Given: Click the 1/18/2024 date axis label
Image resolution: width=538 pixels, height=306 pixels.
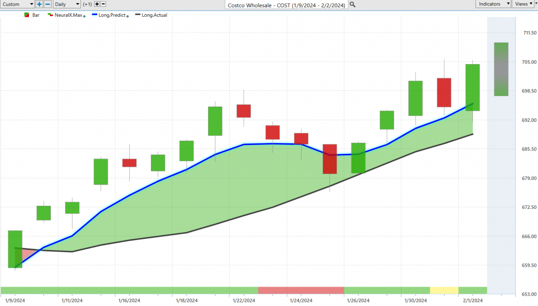Looking at the screenshot, I should coord(187,301).
